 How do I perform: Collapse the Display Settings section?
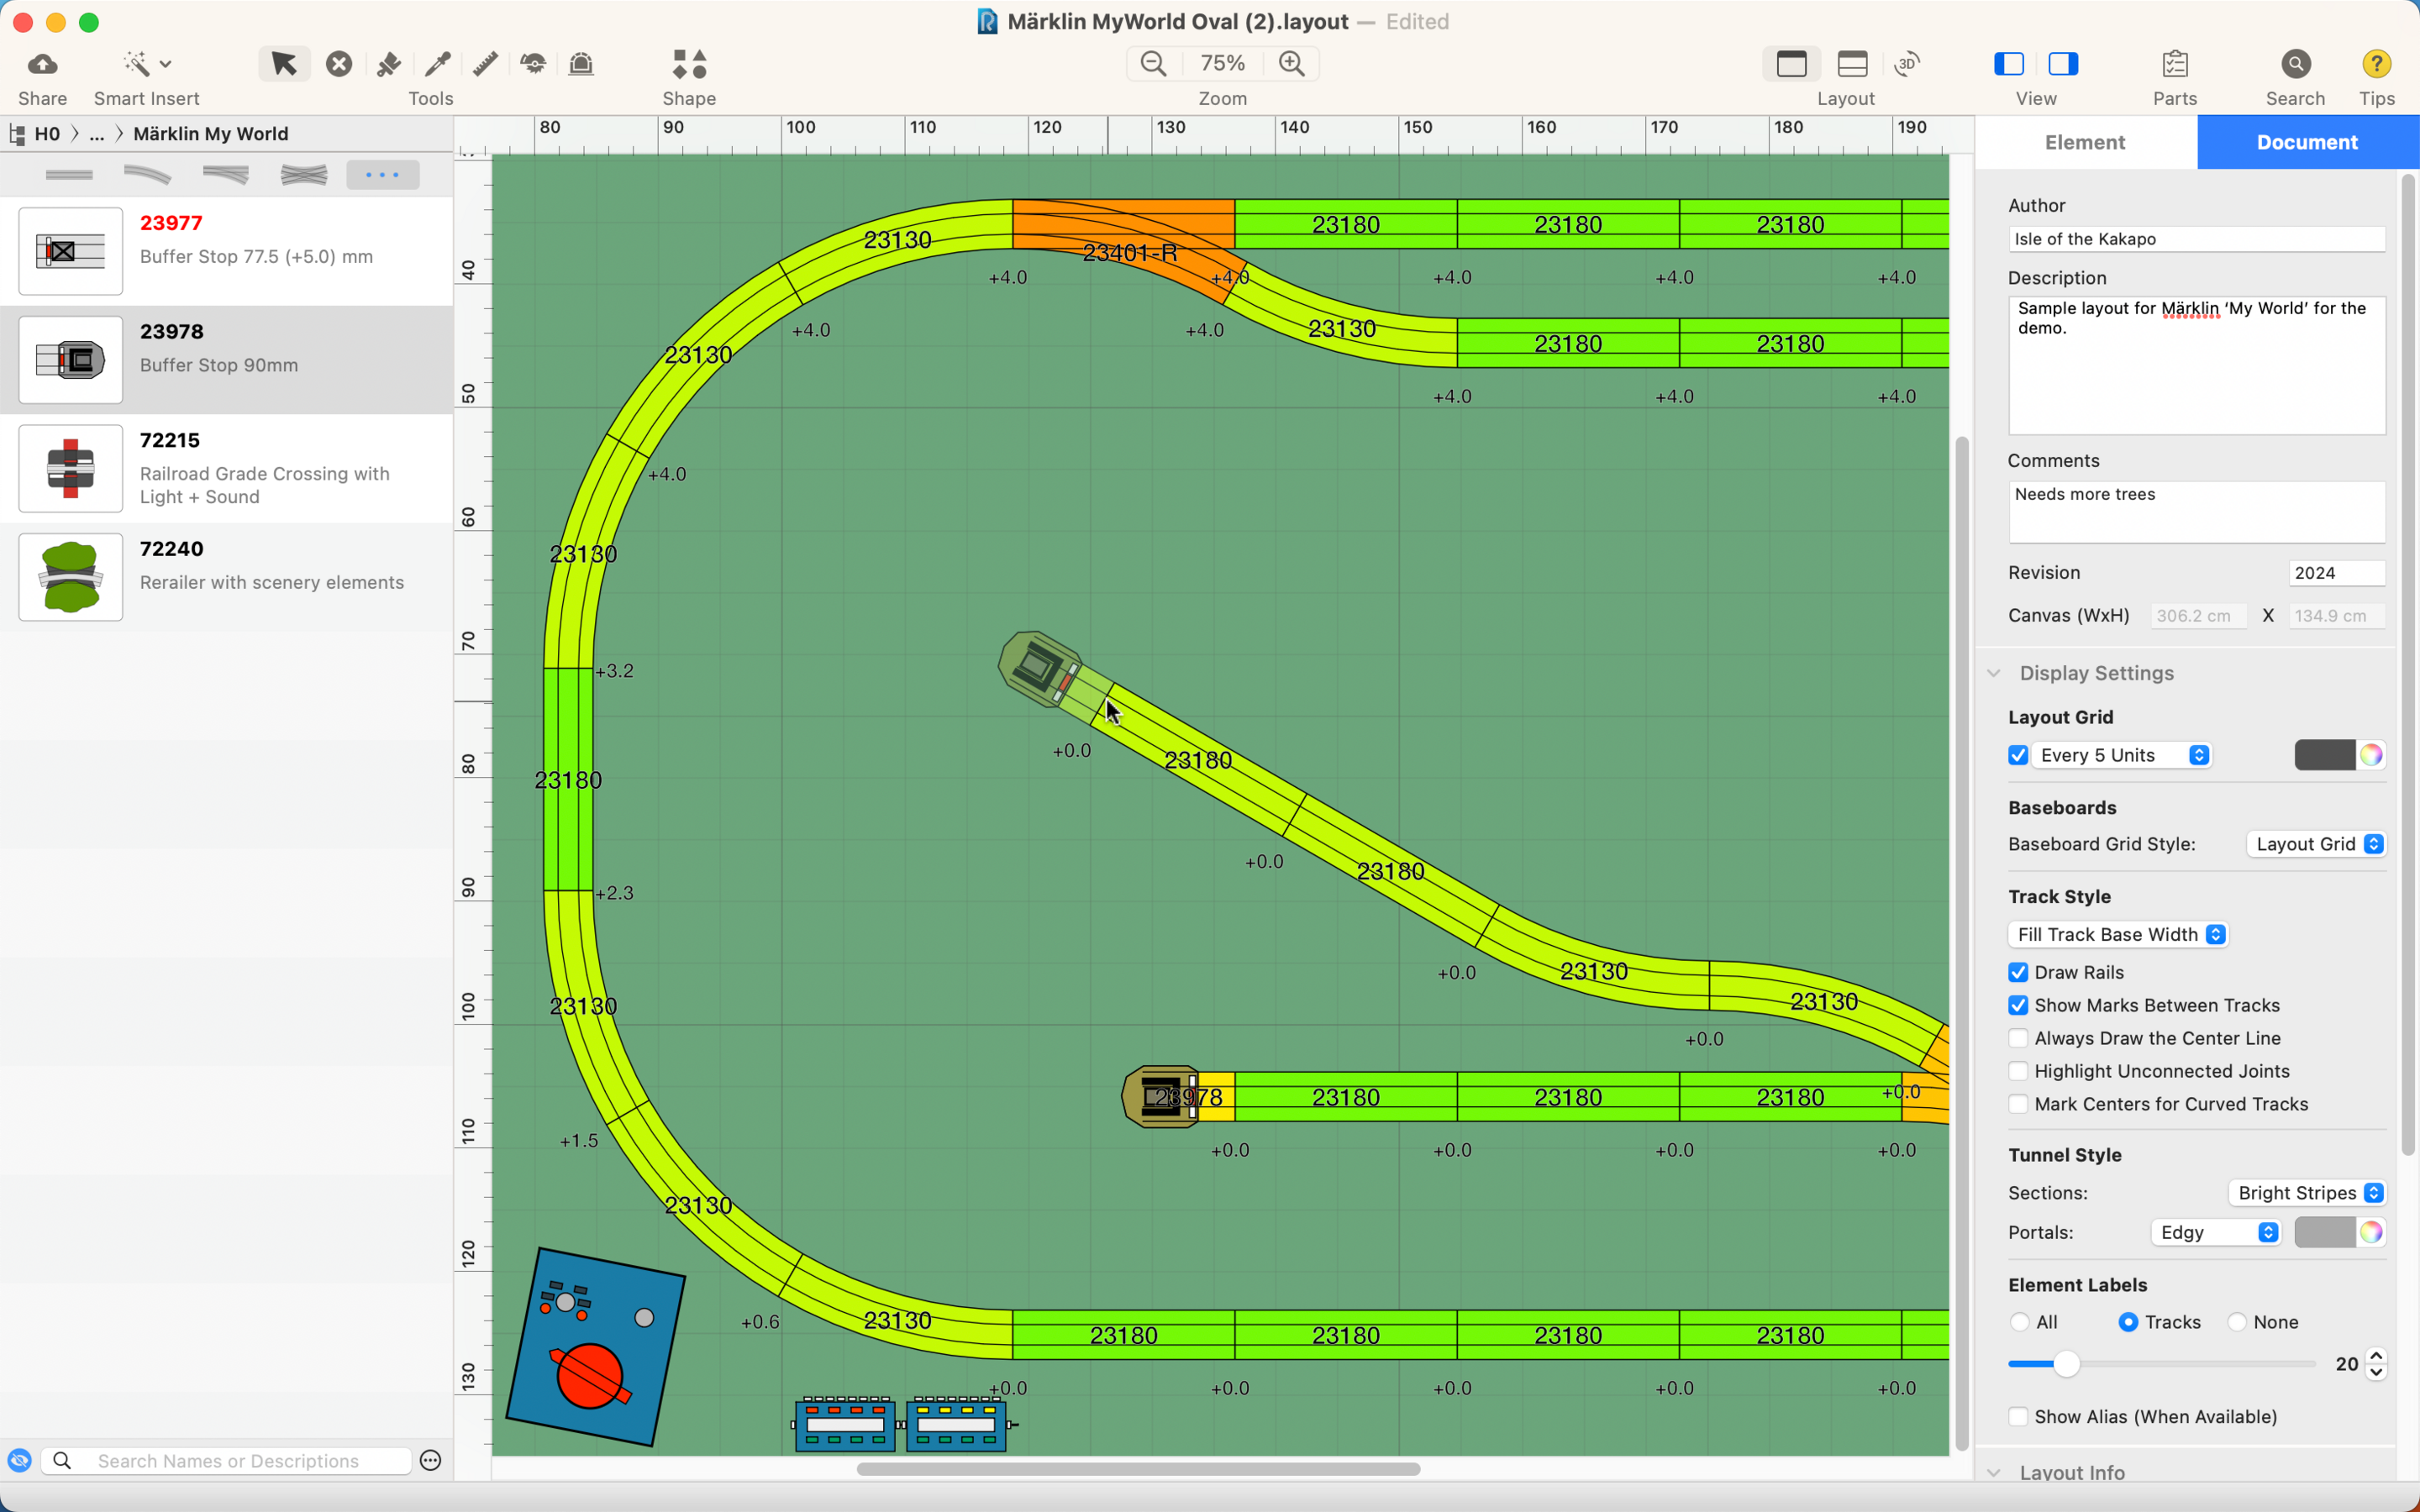coord(1994,673)
